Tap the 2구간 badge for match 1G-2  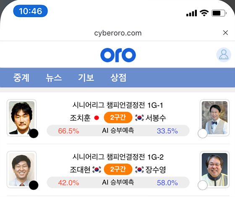point(118,169)
